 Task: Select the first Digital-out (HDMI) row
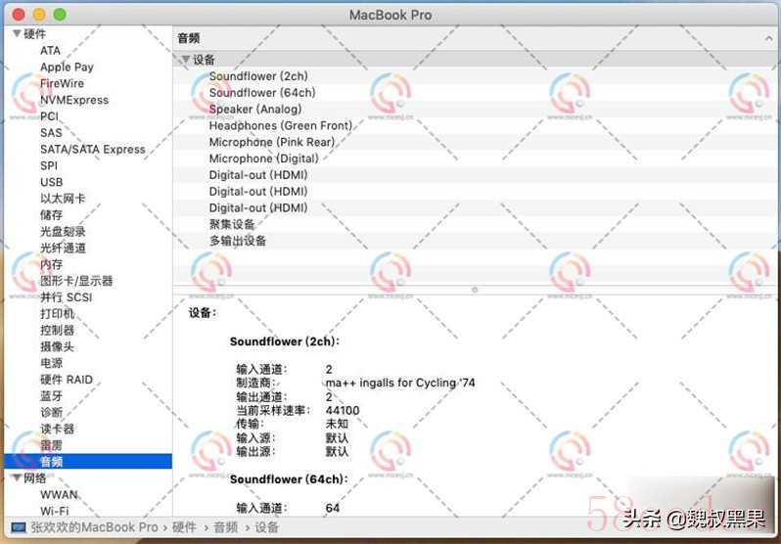click(x=477, y=175)
